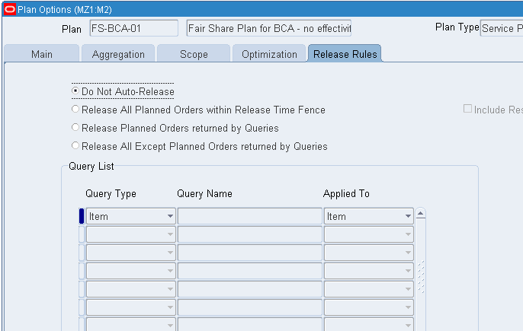The width and height of the screenshot is (523, 331).
Task: Select Do Not Auto-Release radio button
Action: pos(75,91)
